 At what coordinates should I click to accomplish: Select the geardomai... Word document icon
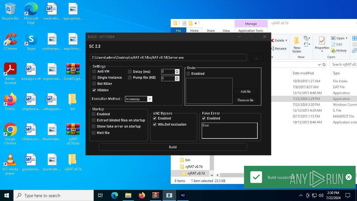[31, 162]
